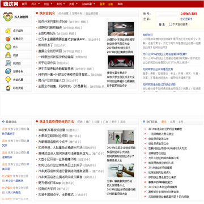
Task: Click the lightbulb icon beside 头脑风暴
Action: pos(8,79)
